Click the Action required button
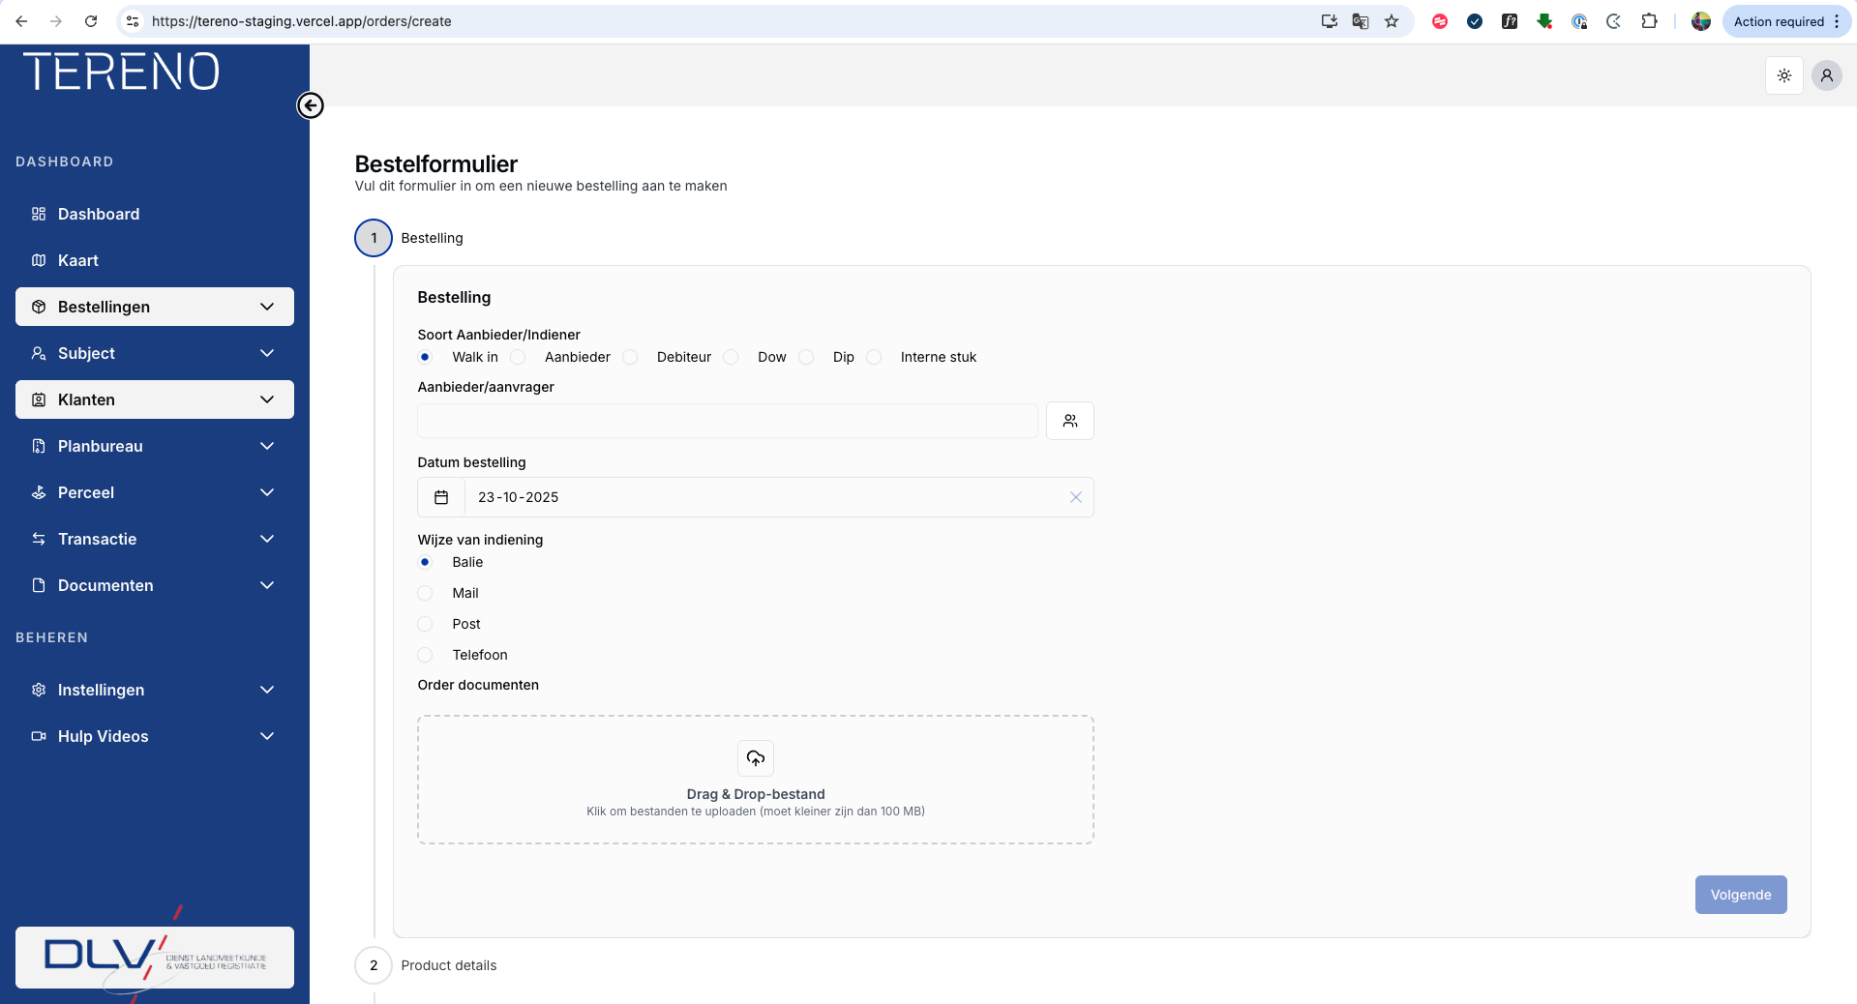 [x=1787, y=21]
